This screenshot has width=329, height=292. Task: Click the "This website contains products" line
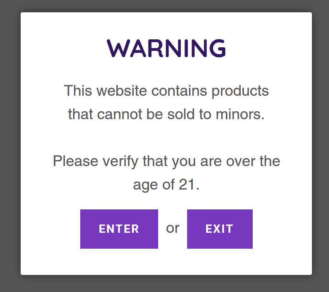(x=166, y=91)
